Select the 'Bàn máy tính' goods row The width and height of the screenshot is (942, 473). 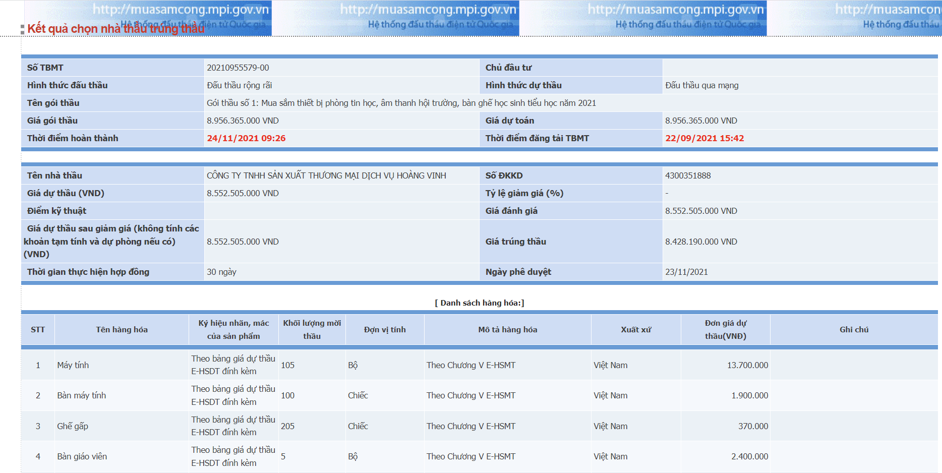pos(82,395)
